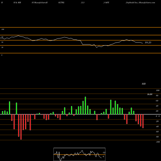This screenshot has height=161, width=161.
Task: Click the 100 label on the left RSI scale
Action: 3,29
